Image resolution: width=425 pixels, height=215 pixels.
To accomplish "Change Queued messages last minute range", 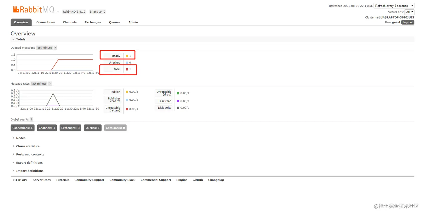I will tap(44, 48).
